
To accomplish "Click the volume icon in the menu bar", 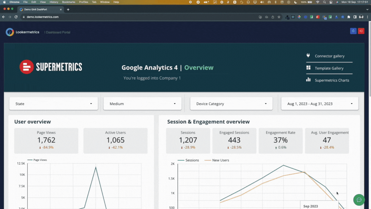I will [x=262, y=2].
